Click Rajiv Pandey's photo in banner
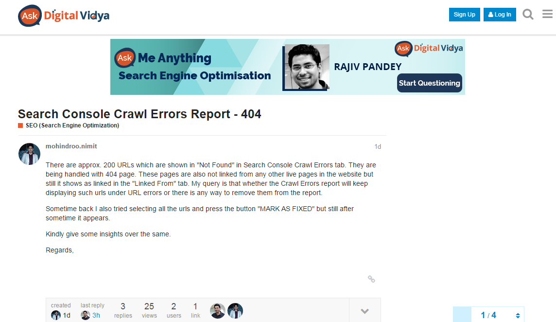The image size is (556, 322). (x=307, y=67)
